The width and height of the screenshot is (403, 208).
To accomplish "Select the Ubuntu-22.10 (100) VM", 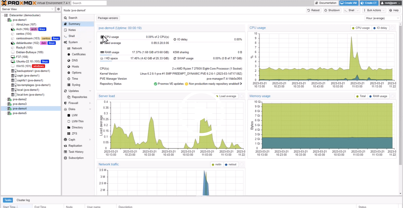I will tap(28, 61).
